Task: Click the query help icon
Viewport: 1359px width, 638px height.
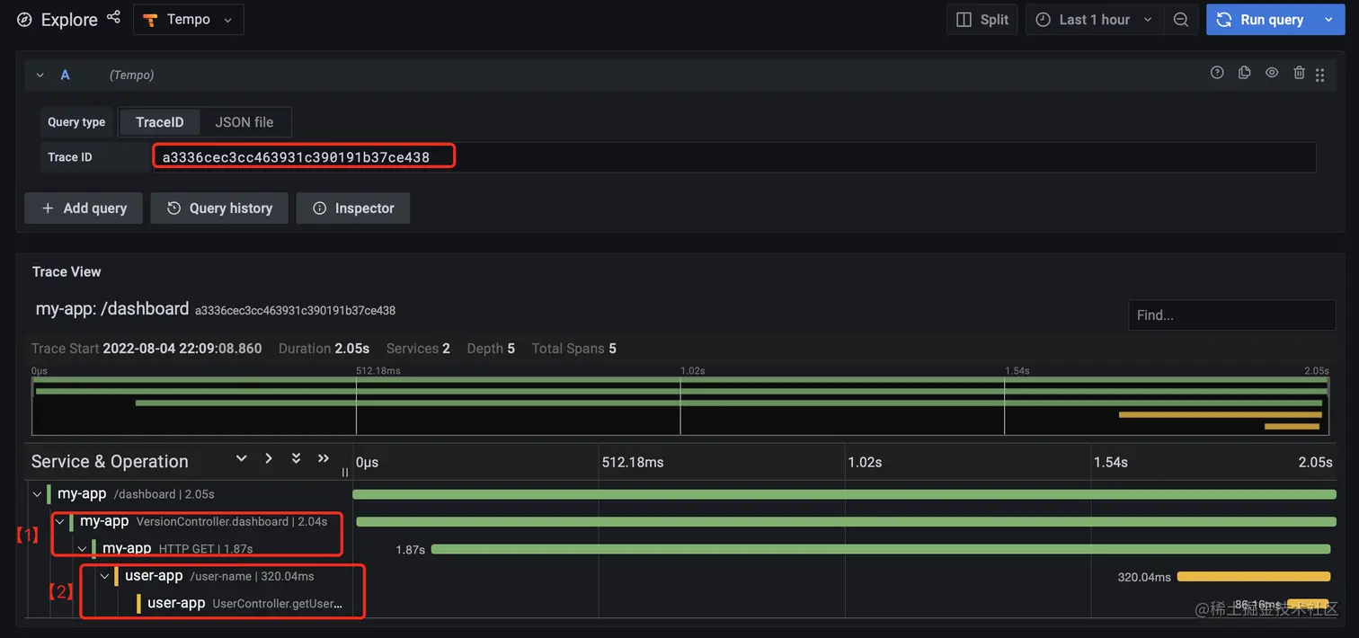Action: (1217, 73)
